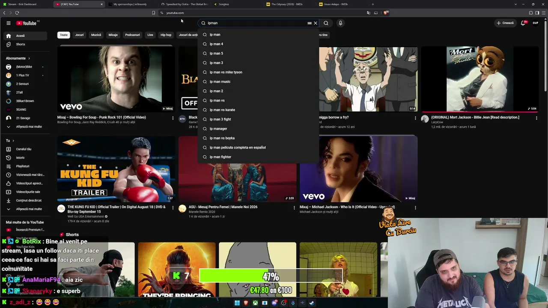Image resolution: width=548 pixels, height=308 pixels.
Task: Open the notifications bell
Action: 523,23
